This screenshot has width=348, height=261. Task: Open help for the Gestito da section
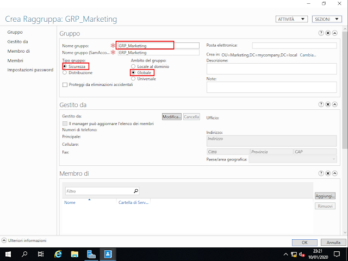point(321,104)
